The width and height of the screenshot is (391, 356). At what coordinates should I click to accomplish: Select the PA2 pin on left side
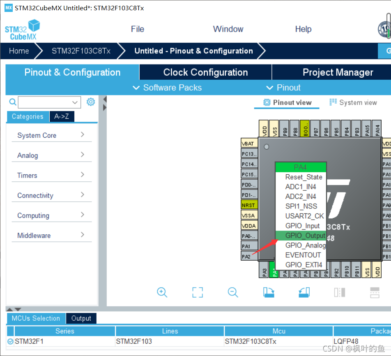pos(249,257)
